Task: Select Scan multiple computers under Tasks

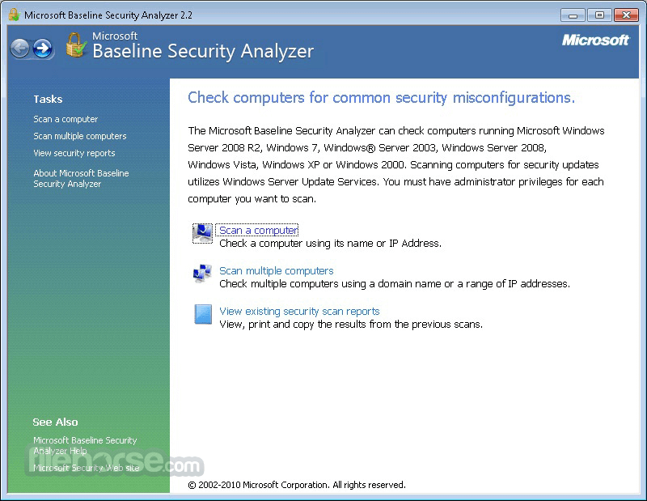Action: 79,136
